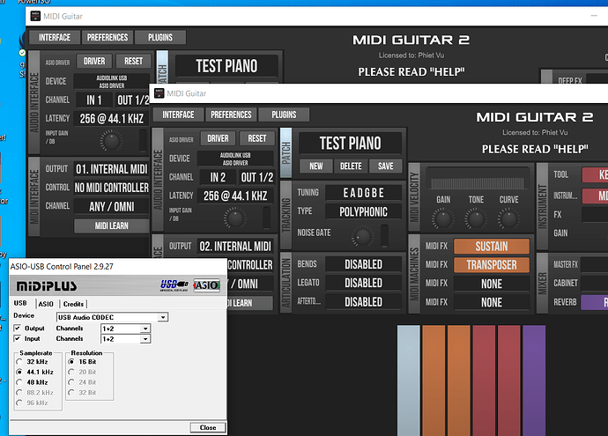Click the TEST PIANO patch name in front window
Screen dimensions: 608x436
350,143
